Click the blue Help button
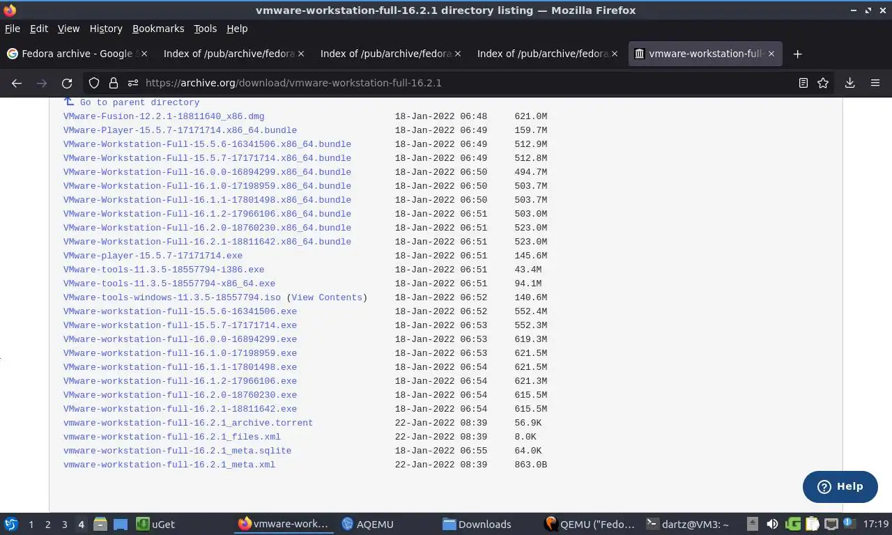The image size is (892, 535). (840, 486)
